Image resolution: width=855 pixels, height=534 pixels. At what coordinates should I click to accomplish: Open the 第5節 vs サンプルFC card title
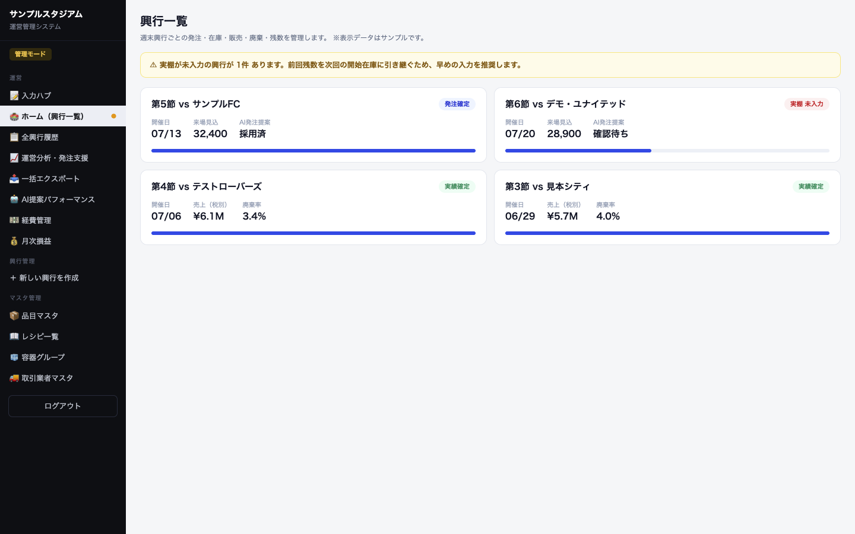pos(196,104)
